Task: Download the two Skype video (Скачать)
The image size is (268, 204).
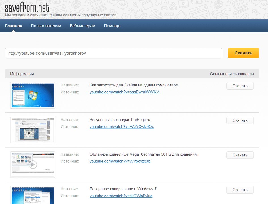Action: [240, 86]
